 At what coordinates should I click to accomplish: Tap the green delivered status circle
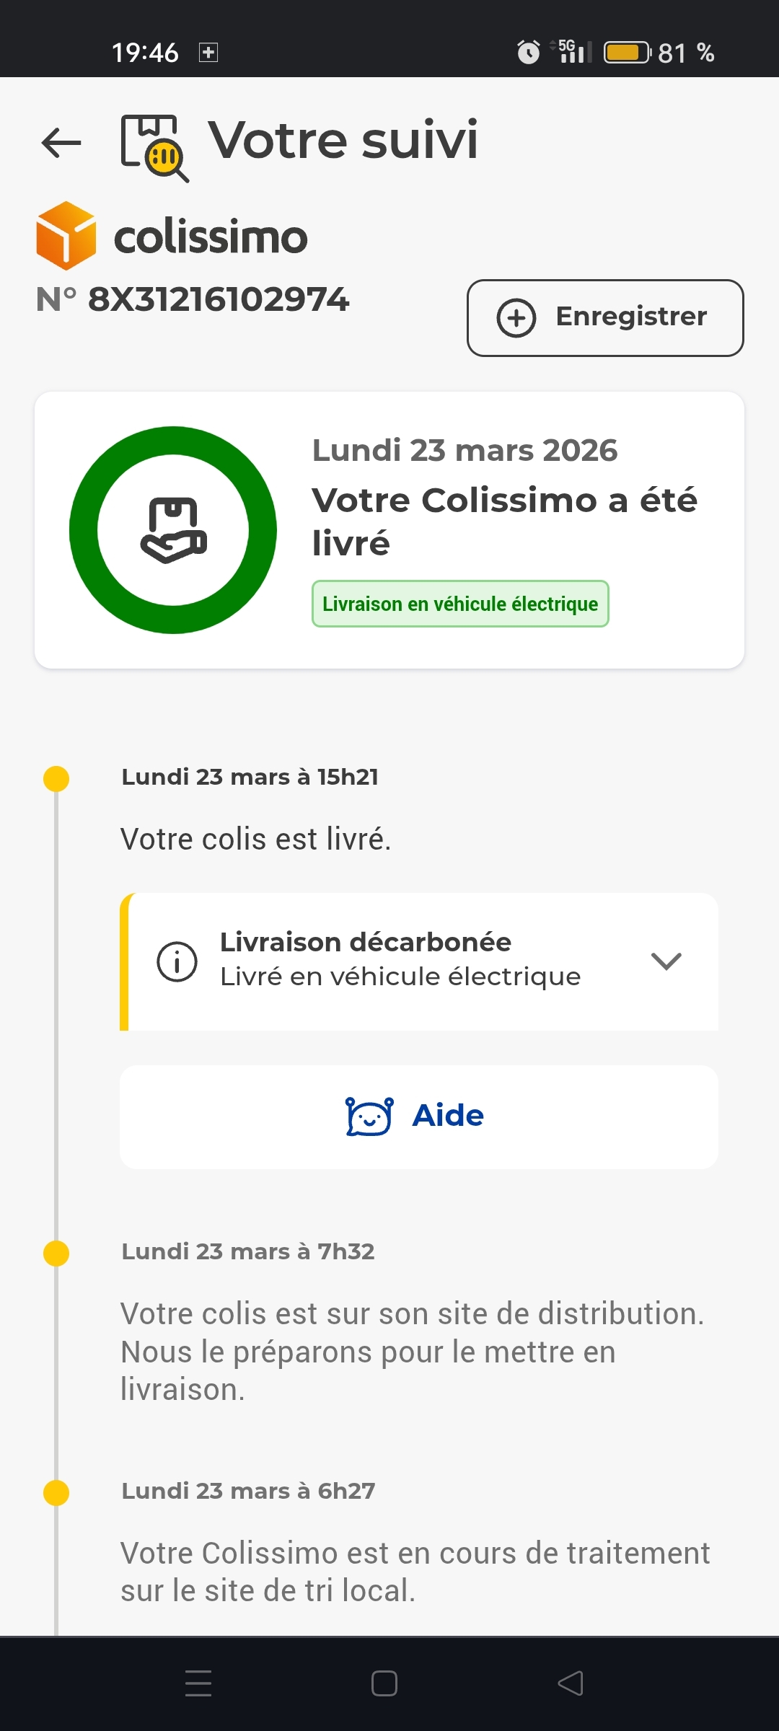(173, 530)
